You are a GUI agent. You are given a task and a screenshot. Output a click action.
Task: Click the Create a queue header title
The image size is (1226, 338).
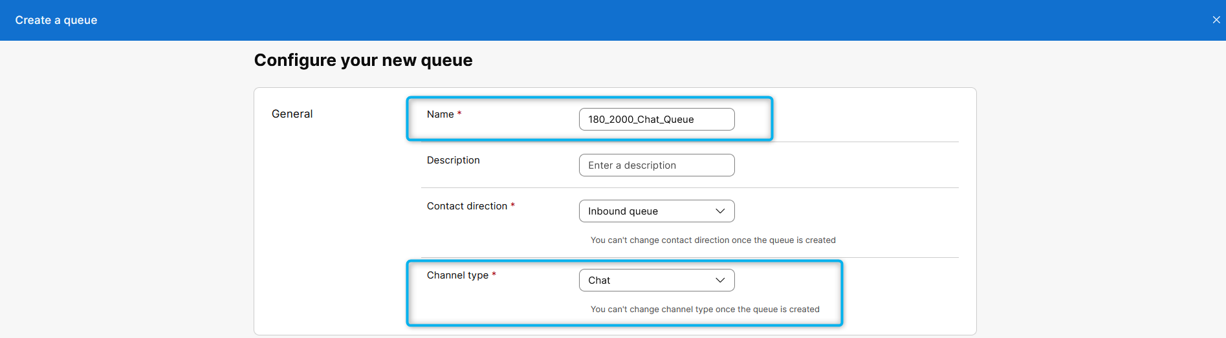tap(56, 20)
